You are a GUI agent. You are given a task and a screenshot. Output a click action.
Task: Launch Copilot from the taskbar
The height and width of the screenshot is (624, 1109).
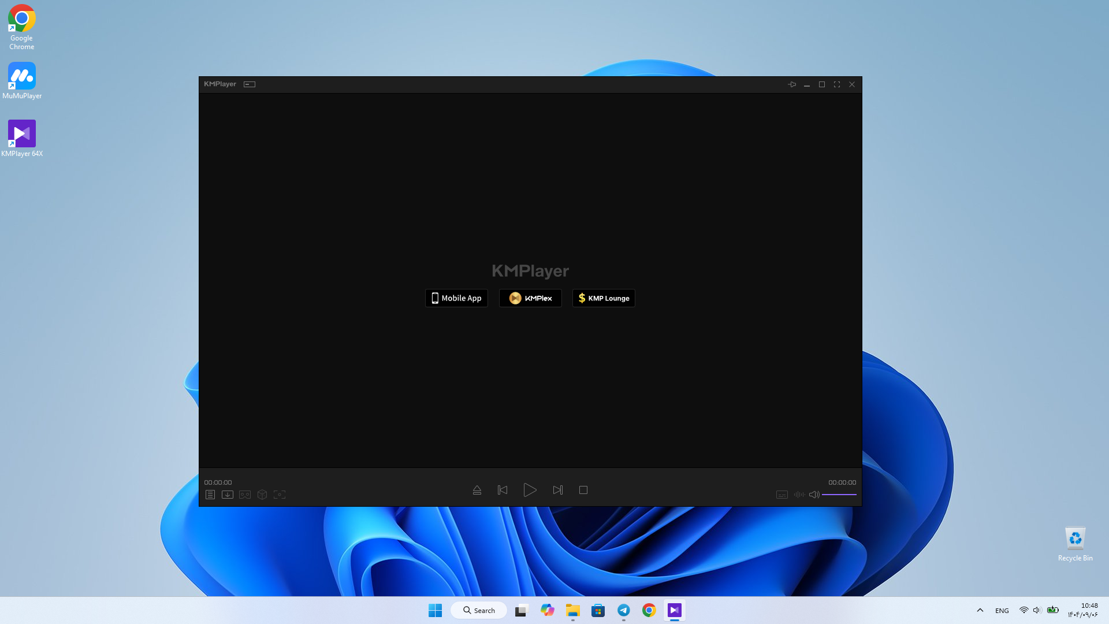pyautogui.click(x=547, y=610)
